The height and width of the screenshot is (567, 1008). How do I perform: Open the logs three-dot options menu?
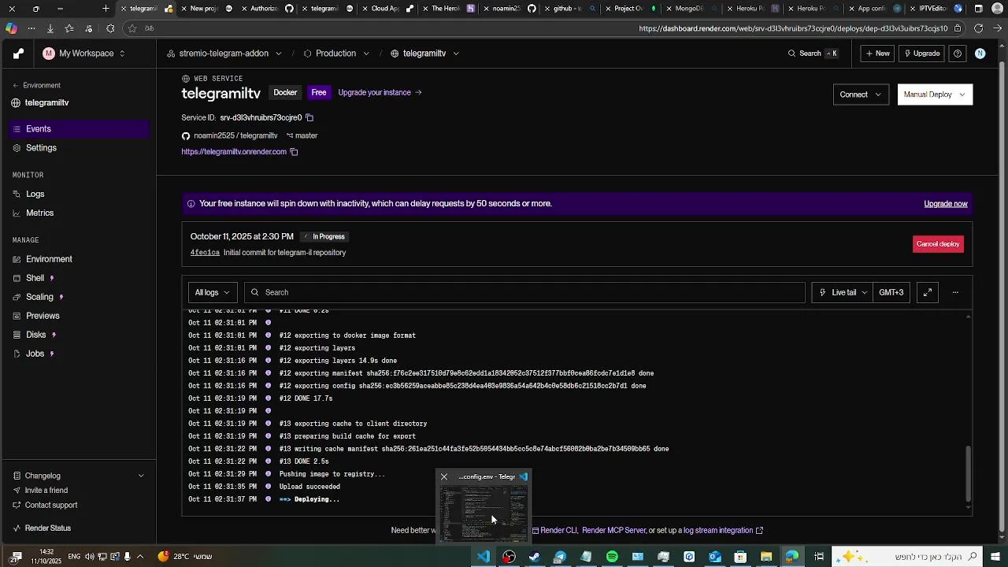(x=955, y=292)
